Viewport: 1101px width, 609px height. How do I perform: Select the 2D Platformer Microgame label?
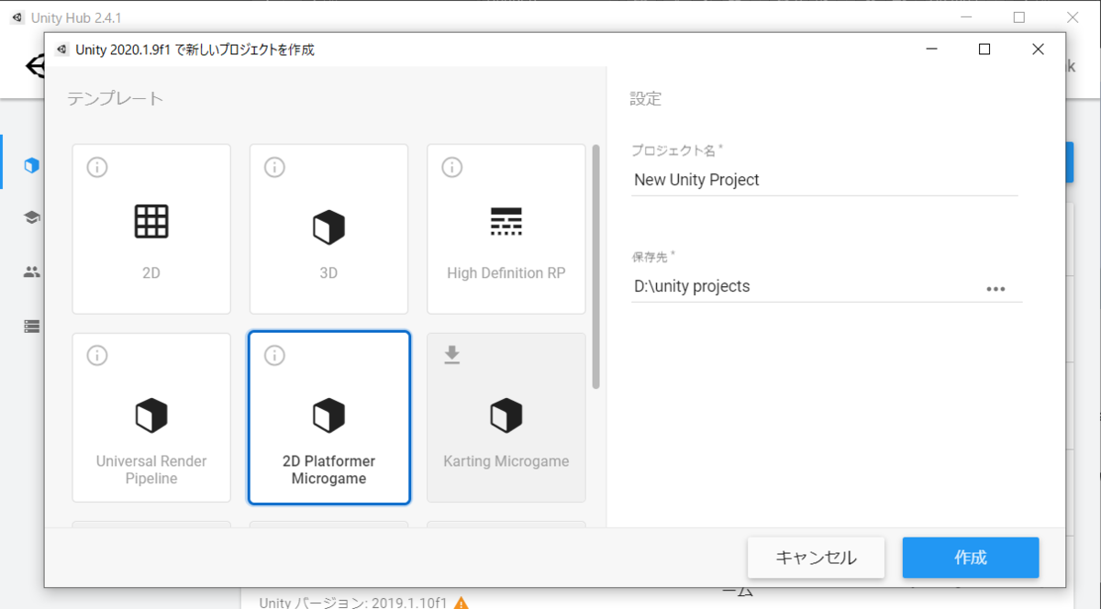click(328, 470)
